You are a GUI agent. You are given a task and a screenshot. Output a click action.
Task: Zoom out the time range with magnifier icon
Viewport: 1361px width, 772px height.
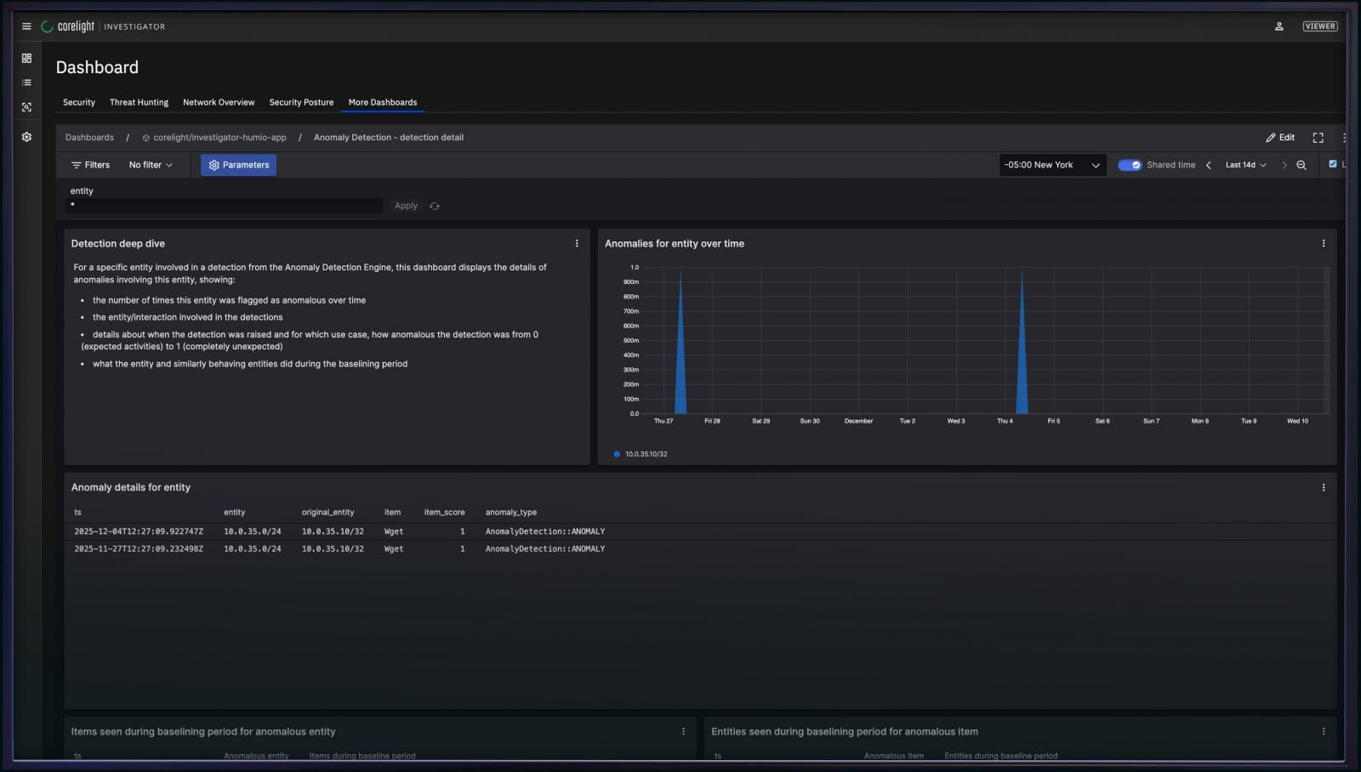coord(1301,164)
